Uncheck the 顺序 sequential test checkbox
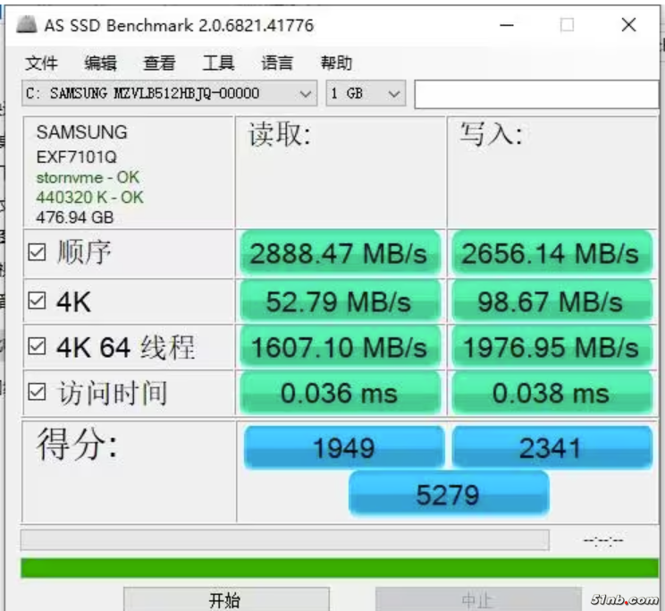The height and width of the screenshot is (611, 665). point(37,253)
